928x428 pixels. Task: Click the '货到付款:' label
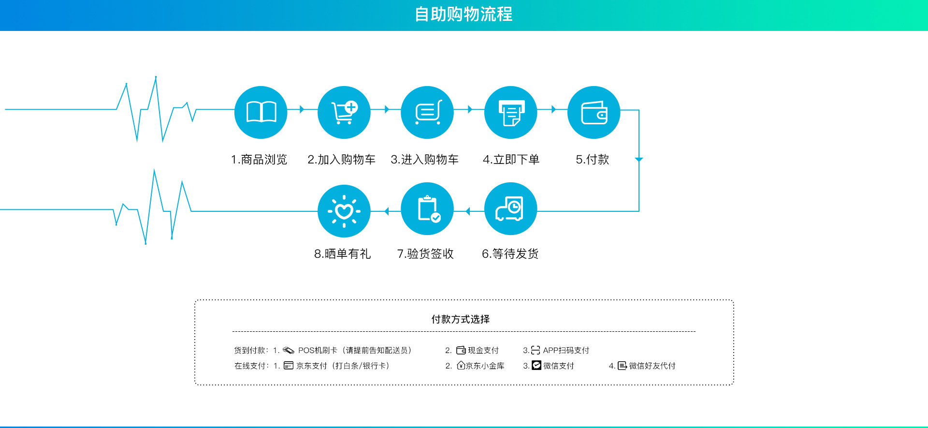[251, 350]
